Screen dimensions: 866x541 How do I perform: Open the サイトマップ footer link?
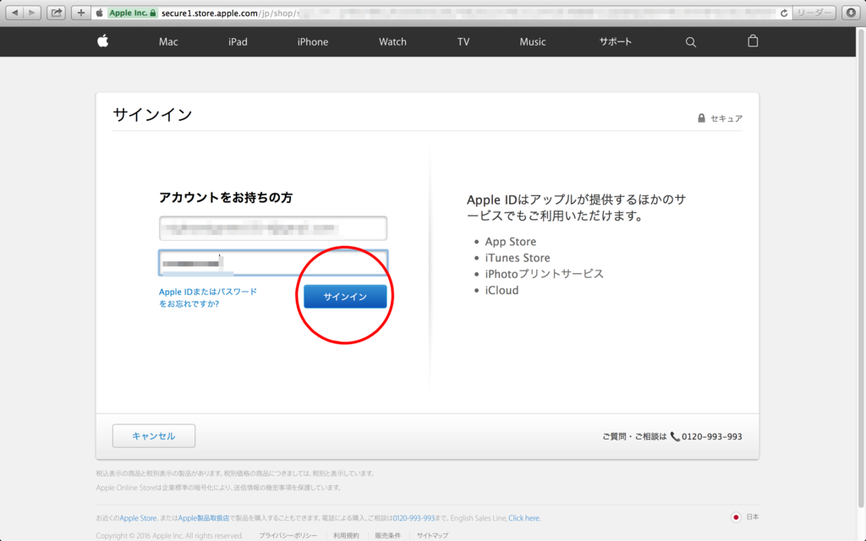432,535
